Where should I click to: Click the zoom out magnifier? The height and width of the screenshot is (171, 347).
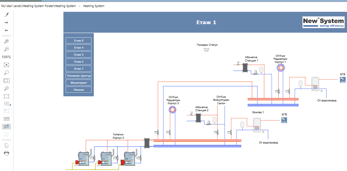point(6,49)
